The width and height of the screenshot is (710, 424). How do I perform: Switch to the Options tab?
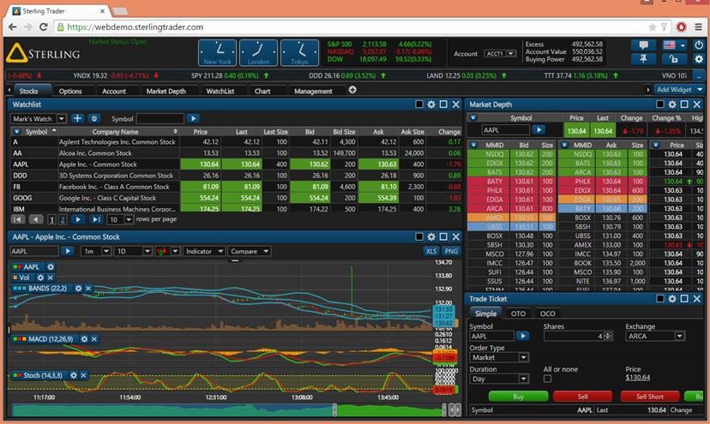point(70,91)
